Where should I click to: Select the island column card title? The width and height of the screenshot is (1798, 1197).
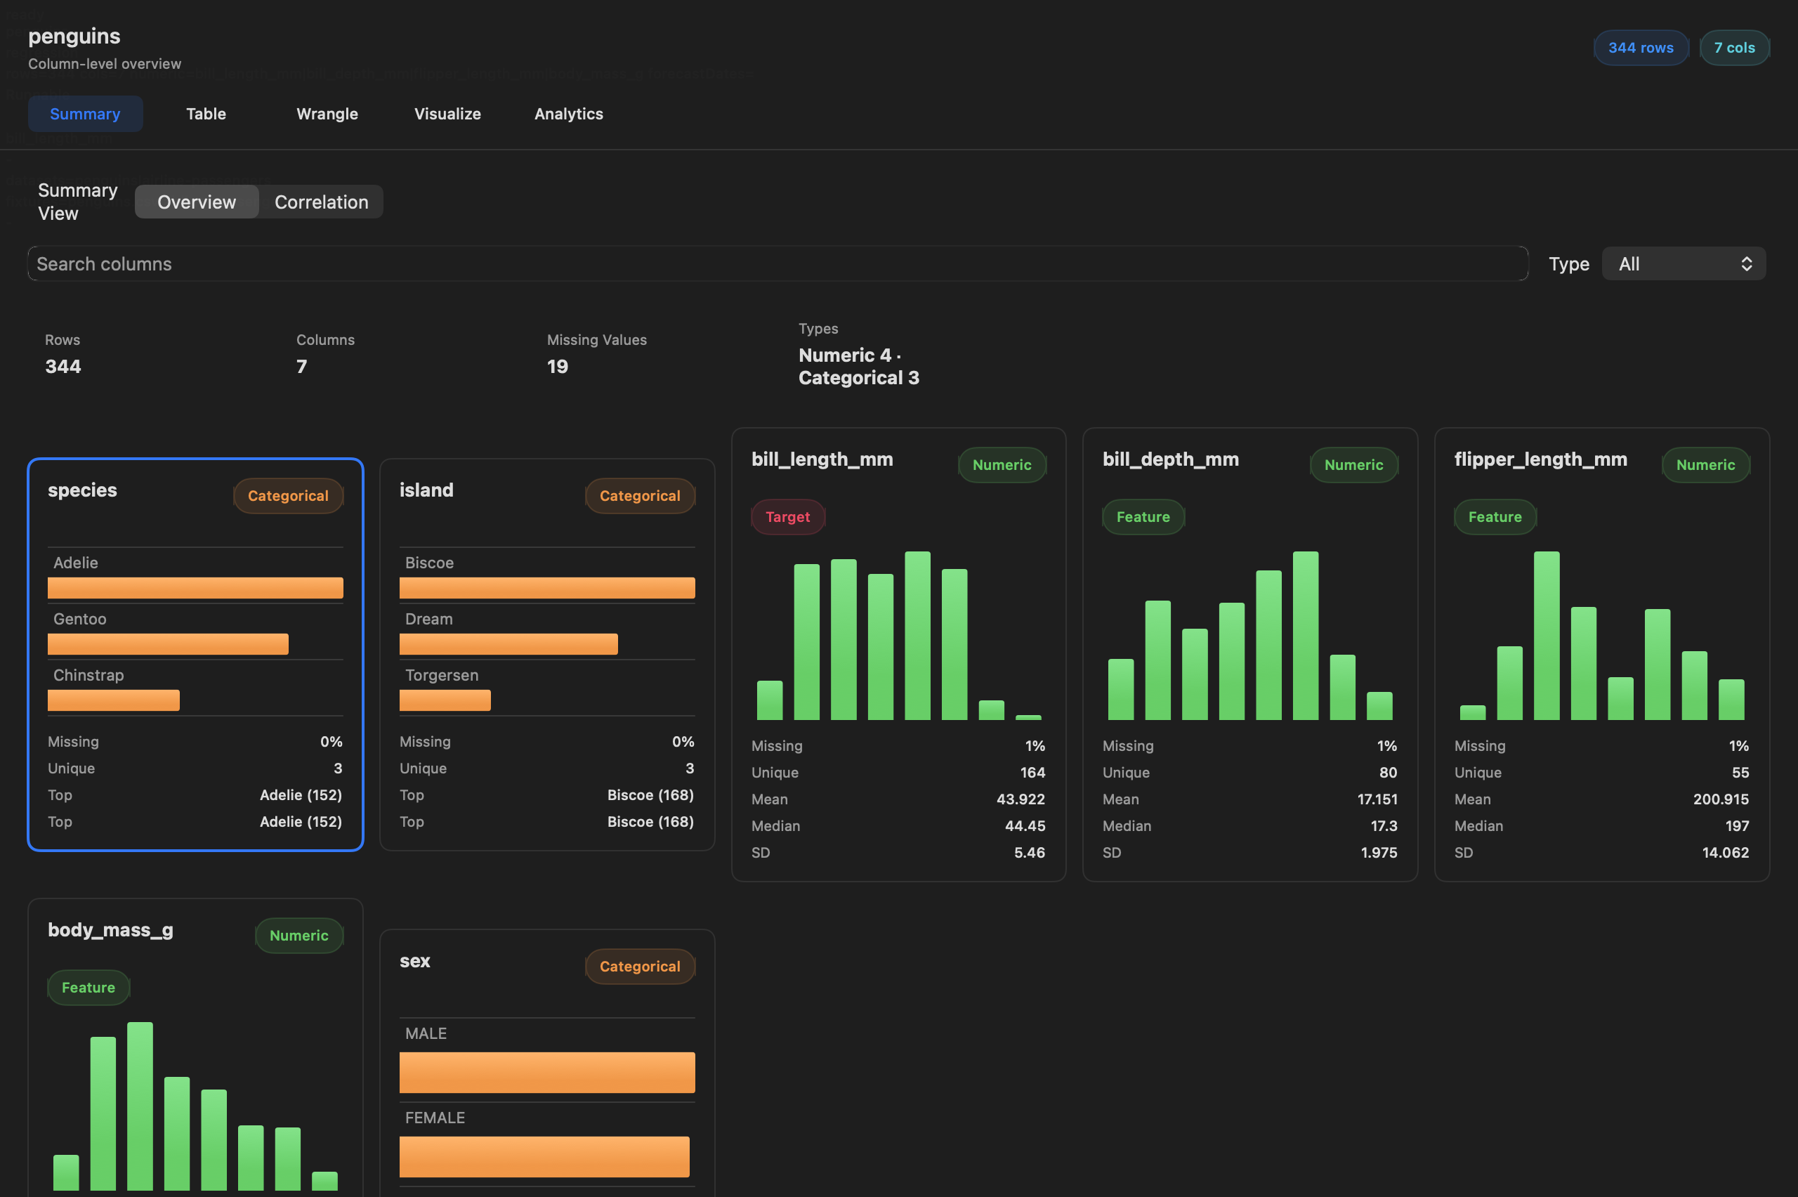pyautogui.click(x=426, y=490)
